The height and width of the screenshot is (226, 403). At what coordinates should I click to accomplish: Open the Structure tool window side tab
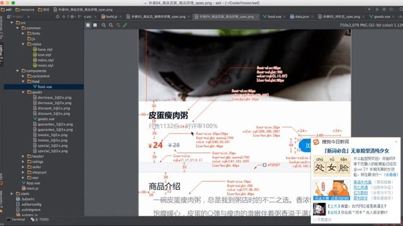click(x=1, y=28)
